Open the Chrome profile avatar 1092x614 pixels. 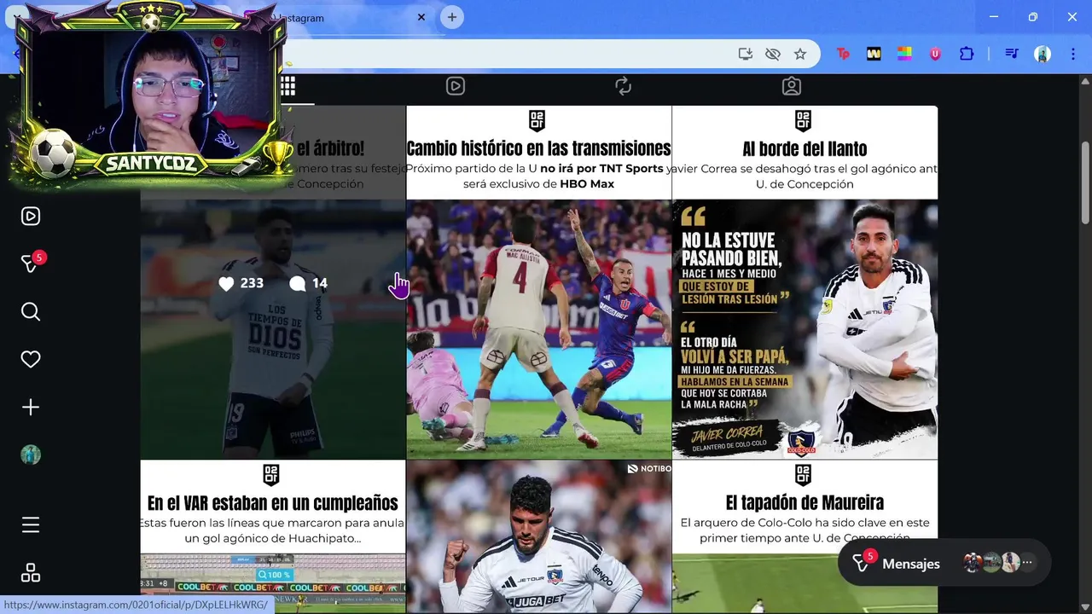coord(1043,54)
